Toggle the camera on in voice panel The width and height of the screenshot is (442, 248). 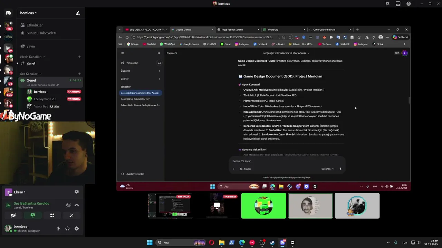point(13,215)
